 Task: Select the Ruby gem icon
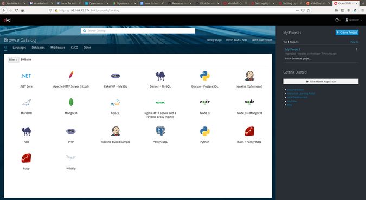(x=26, y=158)
